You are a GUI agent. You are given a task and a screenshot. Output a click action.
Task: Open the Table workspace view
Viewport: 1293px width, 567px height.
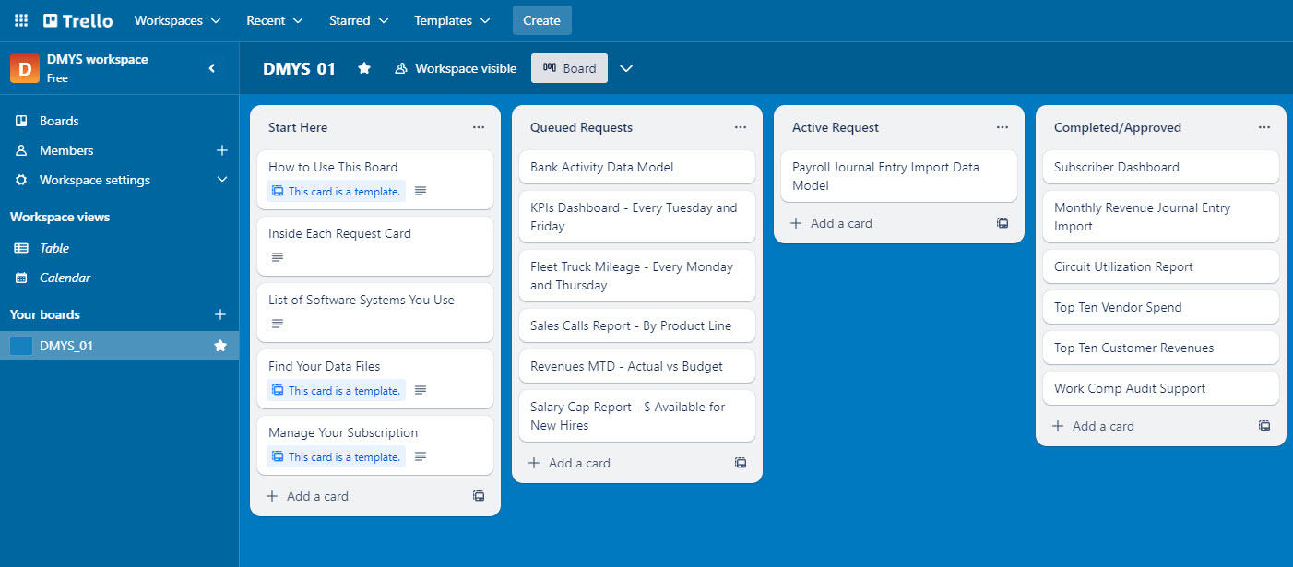[x=53, y=248]
